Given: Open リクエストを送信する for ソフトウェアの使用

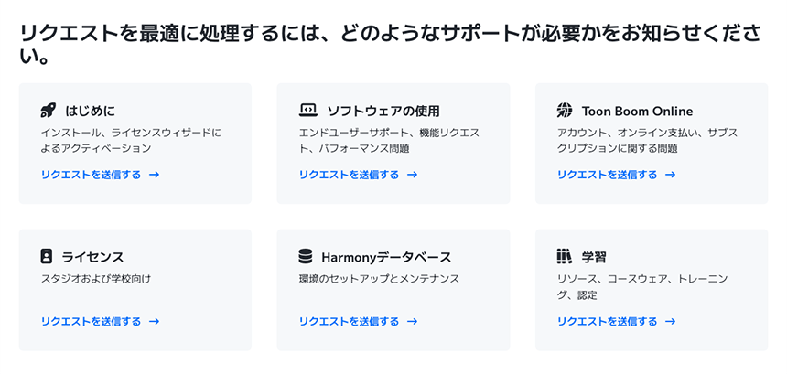Looking at the screenshot, I should point(349,175).
